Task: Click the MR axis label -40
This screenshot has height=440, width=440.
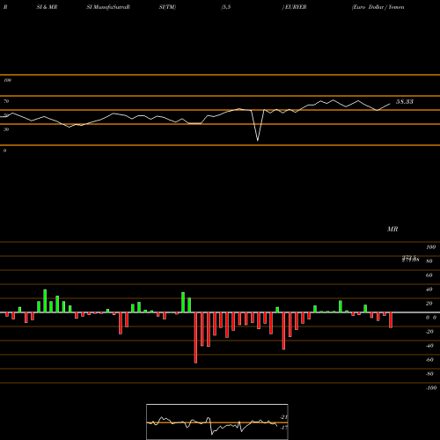Action: click(x=429, y=346)
